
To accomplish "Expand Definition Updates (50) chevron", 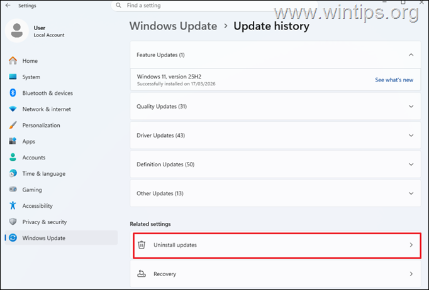I will [x=411, y=164].
